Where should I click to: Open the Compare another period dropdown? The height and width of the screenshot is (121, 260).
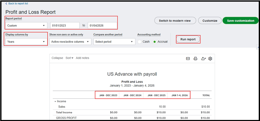click(x=114, y=42)
